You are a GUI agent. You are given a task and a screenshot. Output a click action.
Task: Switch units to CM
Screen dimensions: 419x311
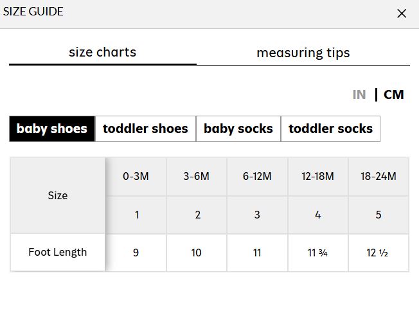(x=393, y=95)
